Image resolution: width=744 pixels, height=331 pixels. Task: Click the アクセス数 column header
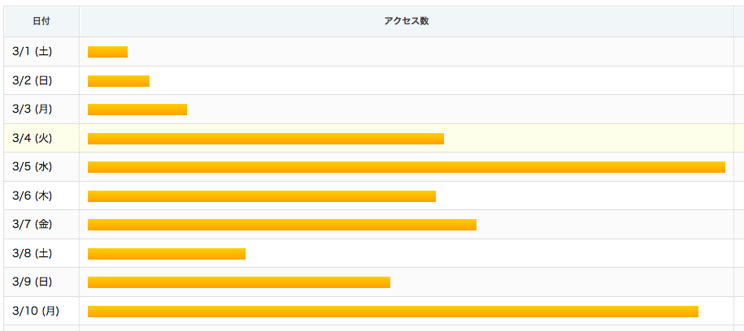[407, 21]
